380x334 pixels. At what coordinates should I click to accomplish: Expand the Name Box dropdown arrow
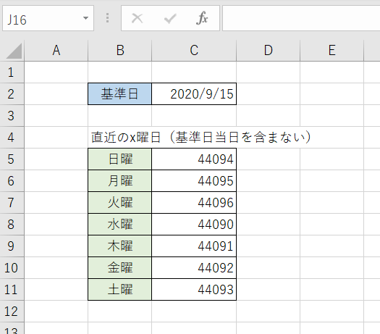coord(85,18)
